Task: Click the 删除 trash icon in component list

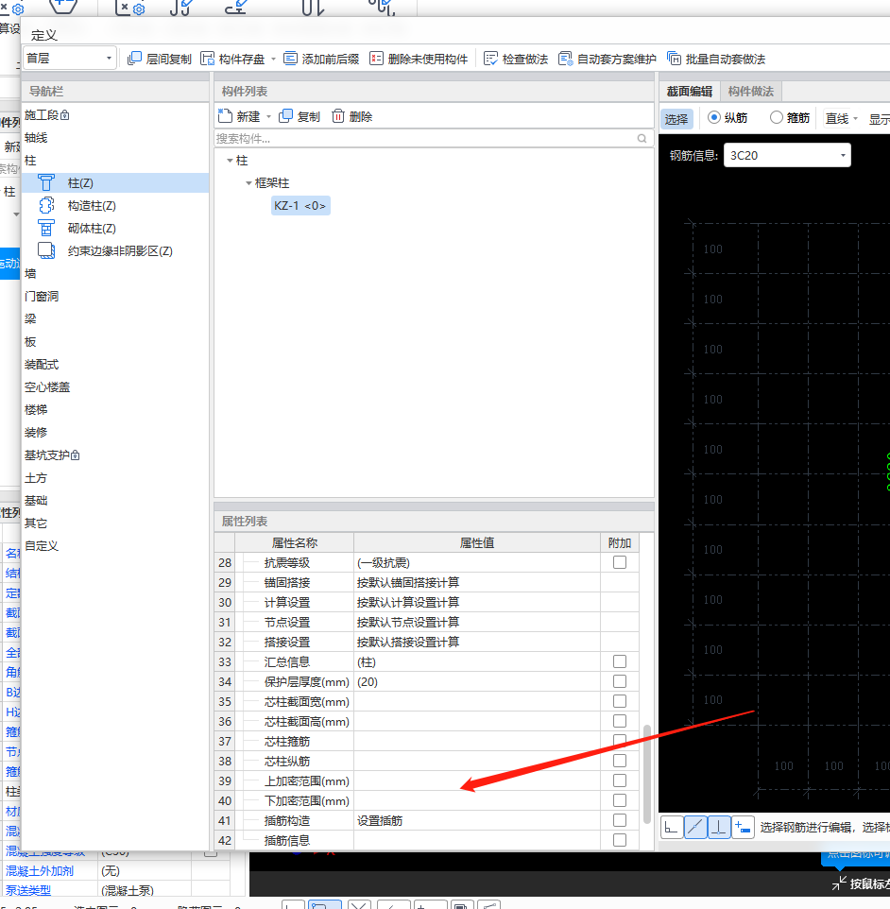Action: tap(338, 116)
